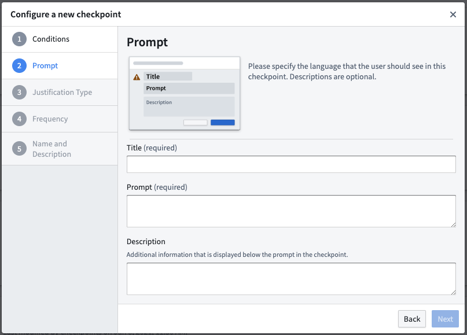
Task: Open the Justification Type step
Action: click(60, 93)
